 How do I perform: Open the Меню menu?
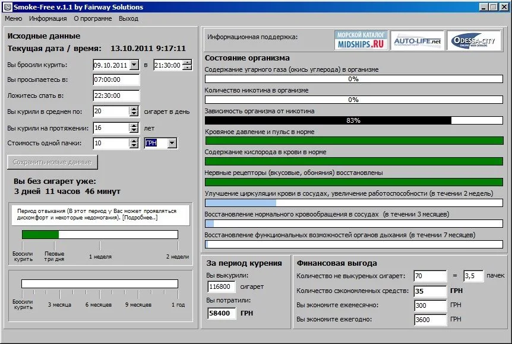coord(13,18)
